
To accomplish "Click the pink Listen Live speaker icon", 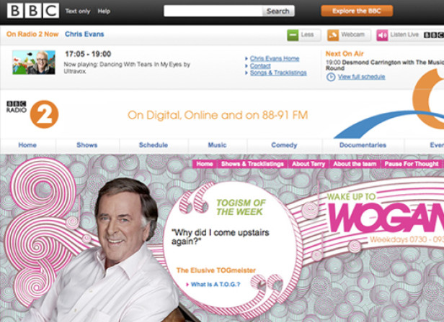I will tap(382, 35).
